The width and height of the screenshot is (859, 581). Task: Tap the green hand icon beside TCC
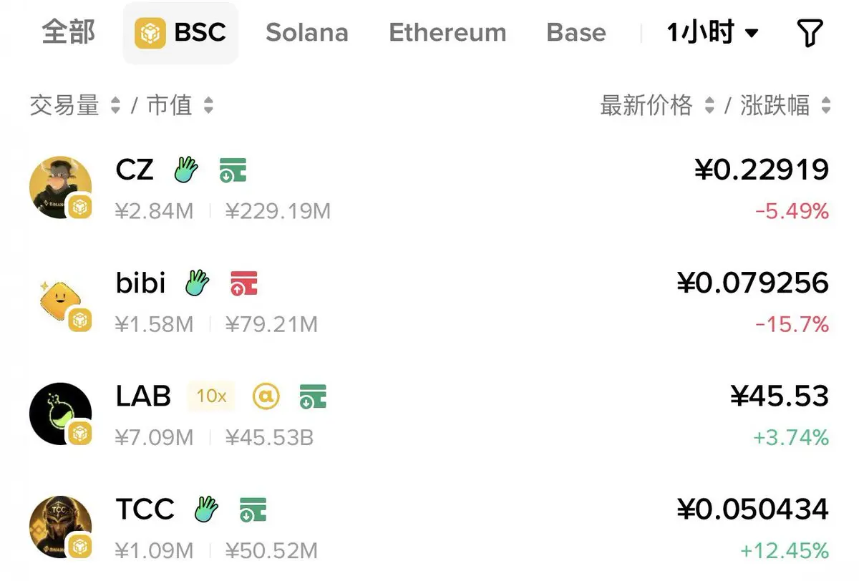pos(206,509)
